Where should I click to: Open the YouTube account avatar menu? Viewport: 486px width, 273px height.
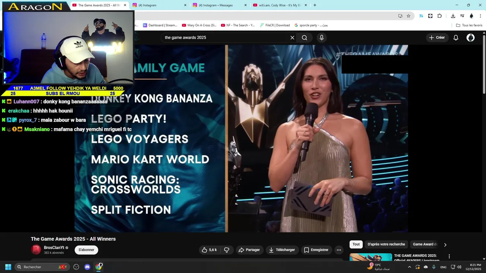[x=470, y=38]
